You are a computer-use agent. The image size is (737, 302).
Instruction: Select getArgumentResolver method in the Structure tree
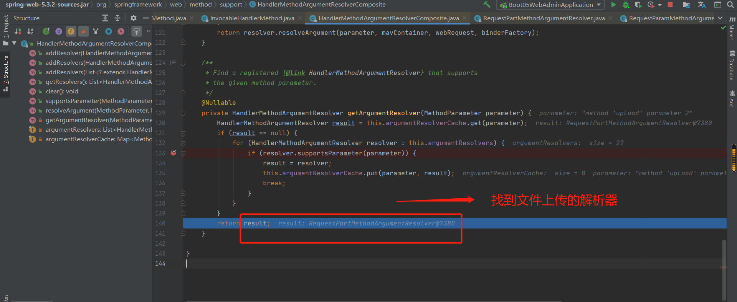click(99, 120)
